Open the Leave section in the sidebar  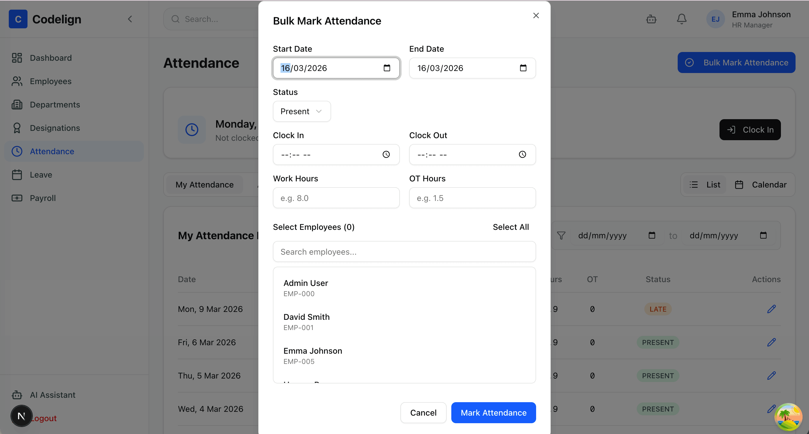point(41,175)
